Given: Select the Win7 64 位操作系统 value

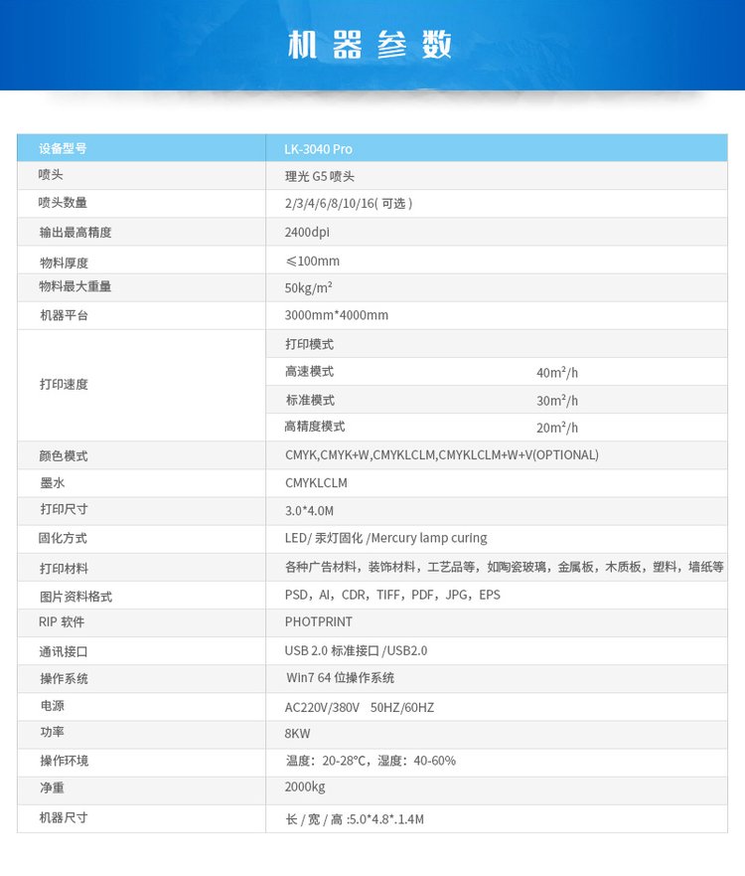Looking at the screenshot, I should (x=340, y=678).
